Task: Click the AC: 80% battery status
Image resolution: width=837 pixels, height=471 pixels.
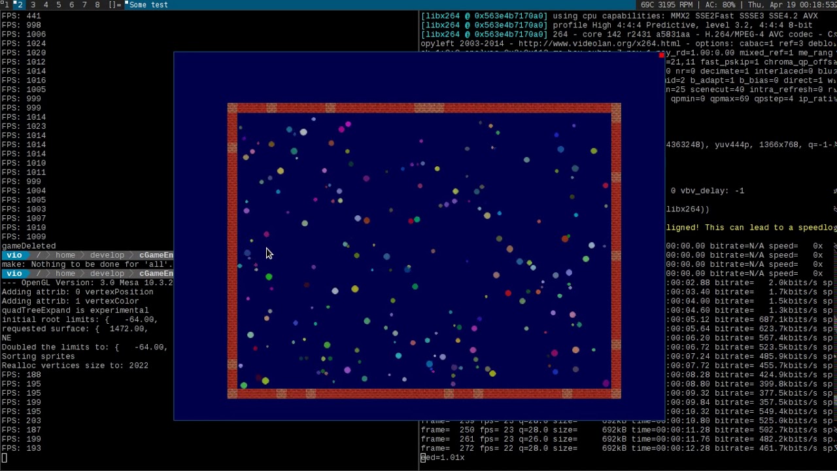Action: (x=719, y=5)
